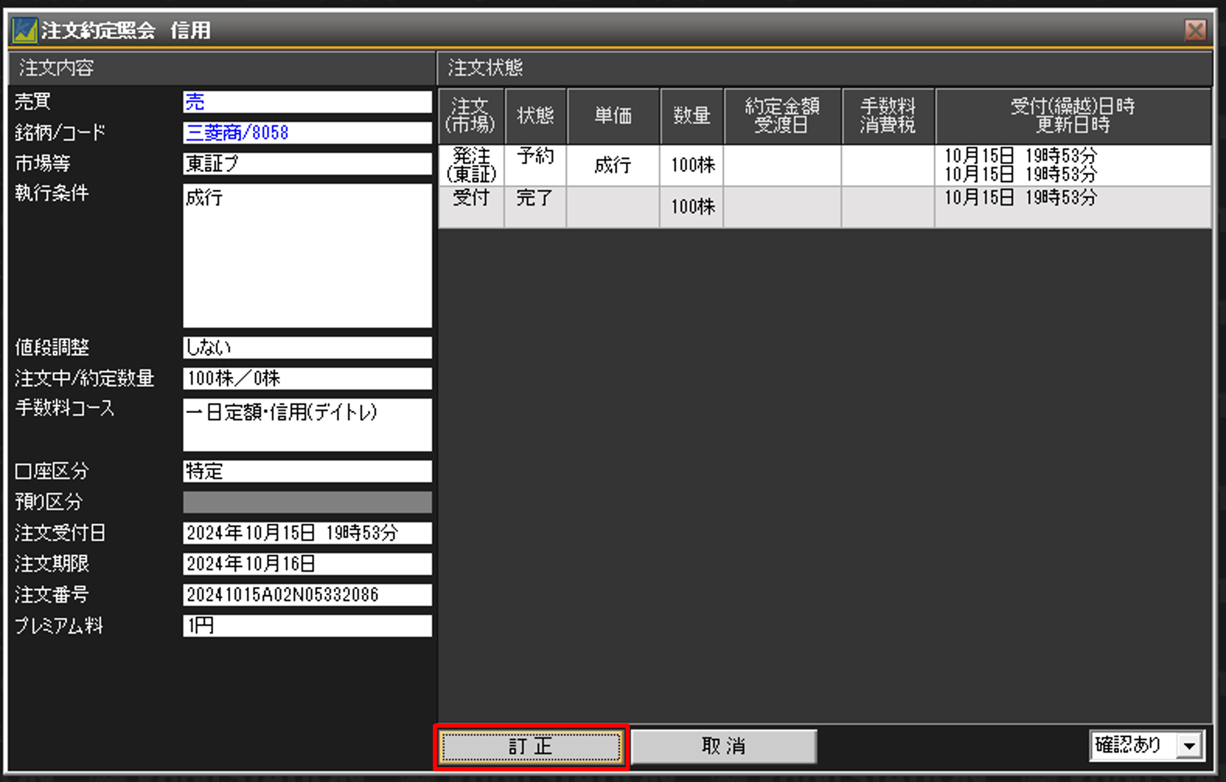Screen dimensions: 1226x782
Task: Click the 100株／0株 quantity field
Action: point(307,378)
